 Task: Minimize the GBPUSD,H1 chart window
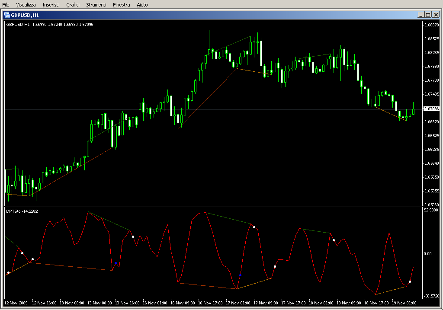(421, 15)
